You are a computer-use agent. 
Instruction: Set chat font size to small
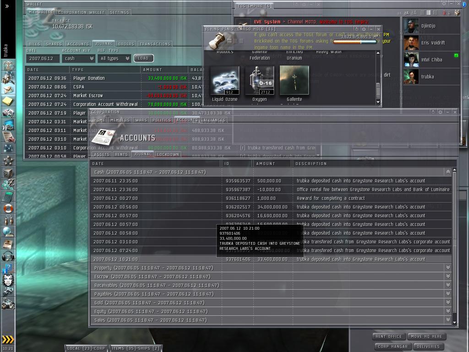[x=399, y=13]
